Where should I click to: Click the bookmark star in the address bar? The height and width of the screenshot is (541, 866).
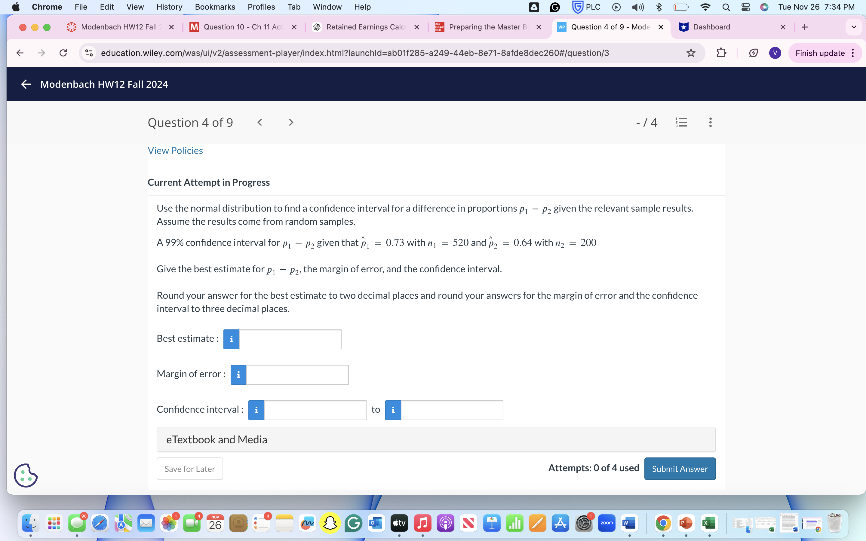(x=690, y=53)
